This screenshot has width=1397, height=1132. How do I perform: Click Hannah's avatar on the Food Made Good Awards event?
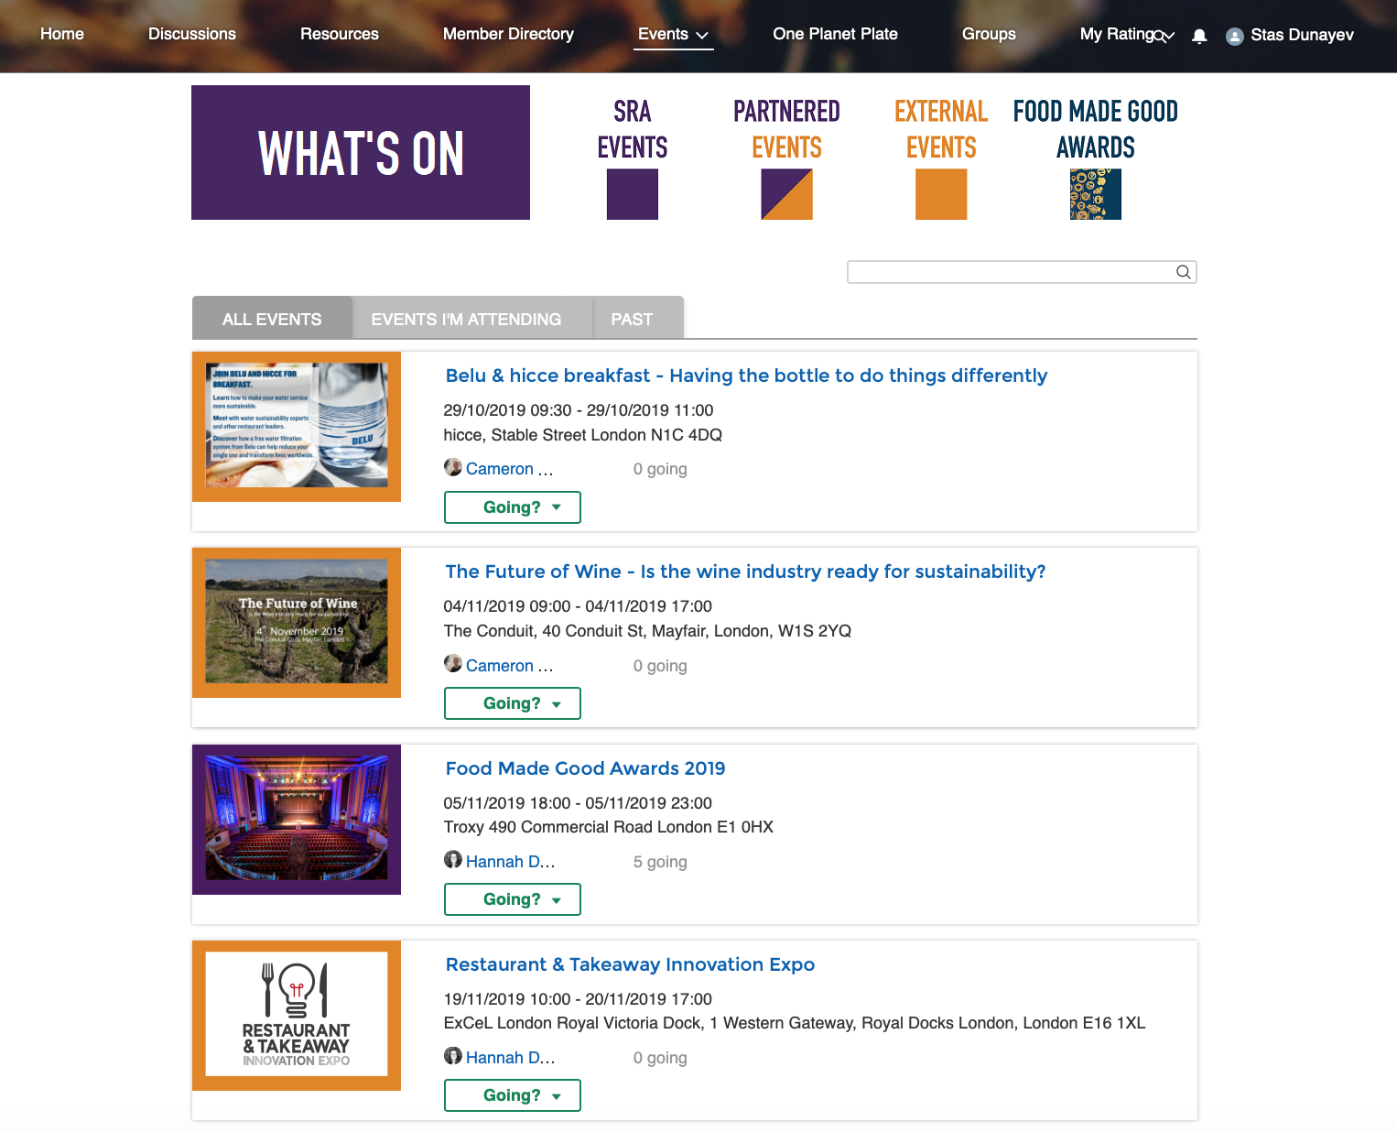click(453, 859)
